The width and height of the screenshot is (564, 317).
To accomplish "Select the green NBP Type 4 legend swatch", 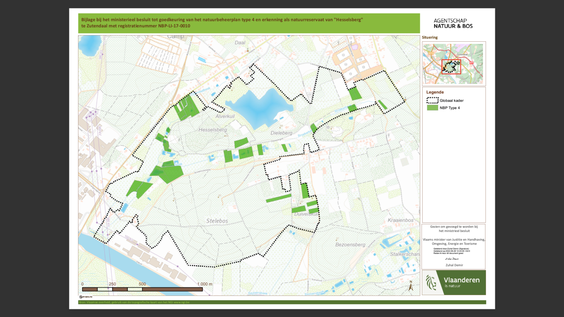I will (x=432, y=108).
